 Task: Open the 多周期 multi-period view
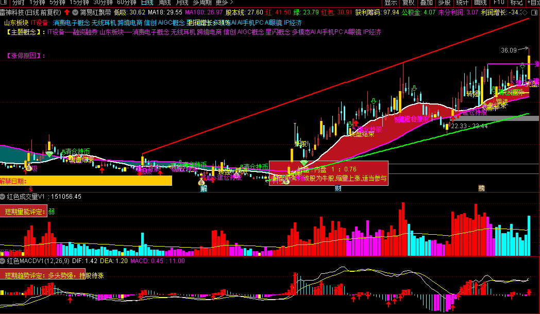(202, 3)
